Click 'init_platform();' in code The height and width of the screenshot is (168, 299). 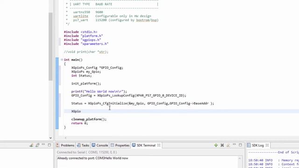[86, 84]
